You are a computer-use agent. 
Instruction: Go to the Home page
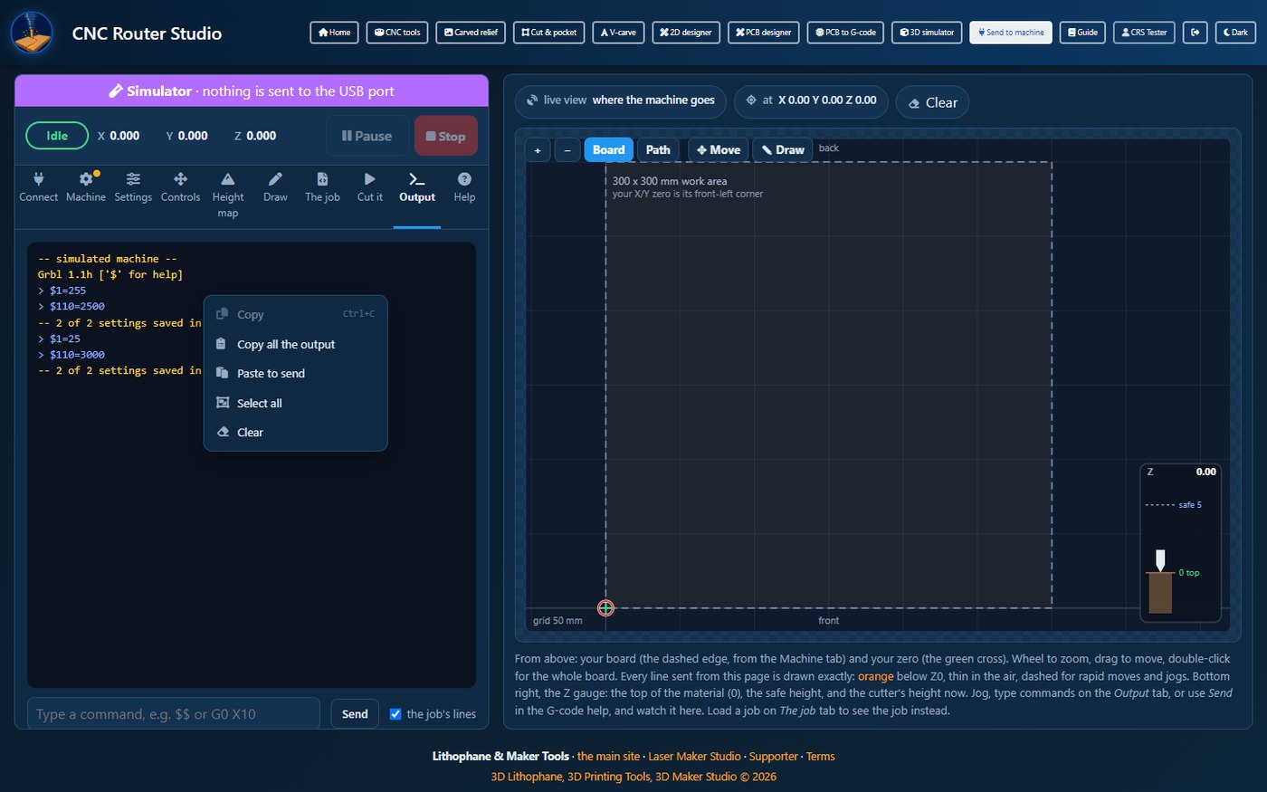[x=334, y=33]
